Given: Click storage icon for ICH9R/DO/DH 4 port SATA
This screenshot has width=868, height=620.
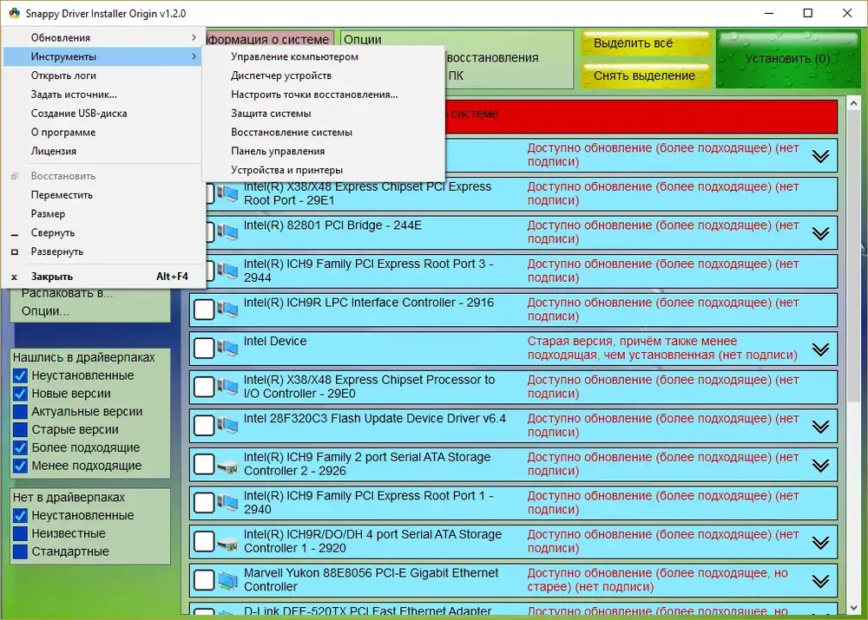Looking at the screenshot, I should coord(227,545).
